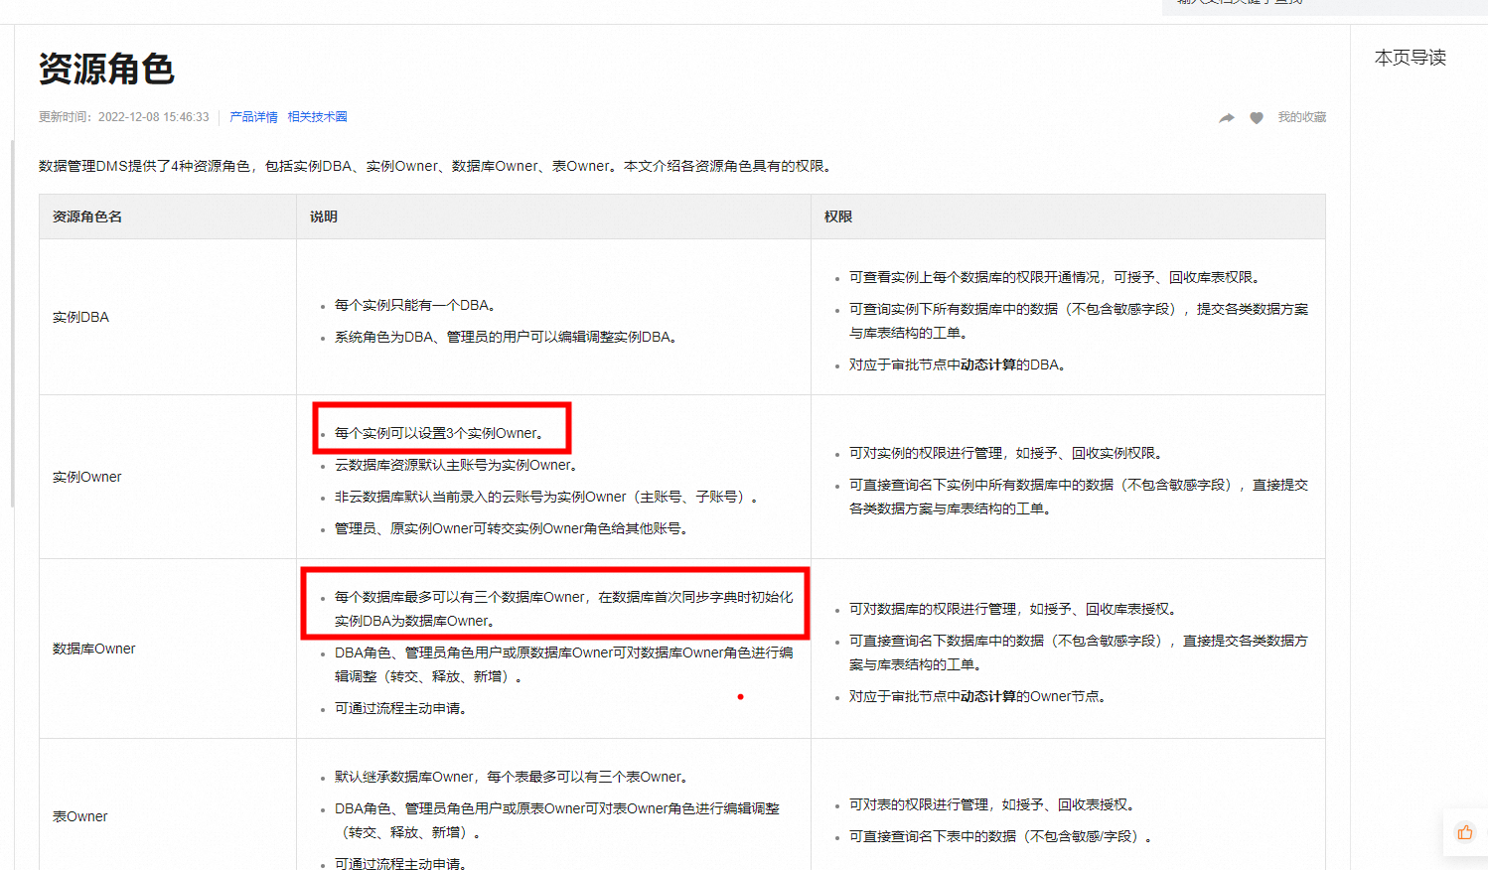Click text 对应于审批节点中动态计算的DBA

click(x=957, y=364)
